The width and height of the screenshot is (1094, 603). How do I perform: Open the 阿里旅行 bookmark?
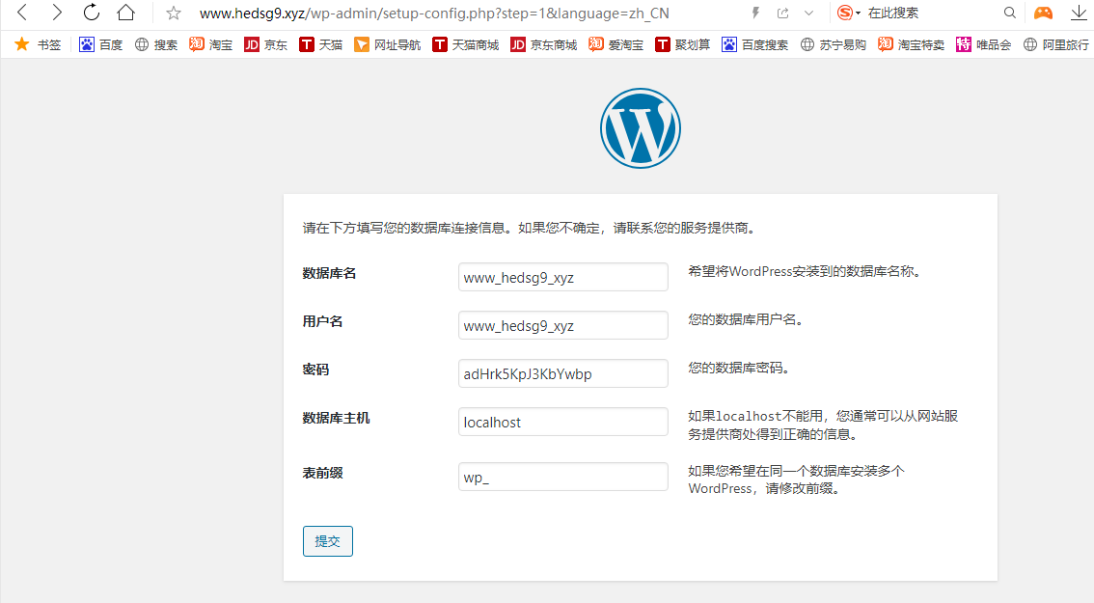coord(1056,44)
